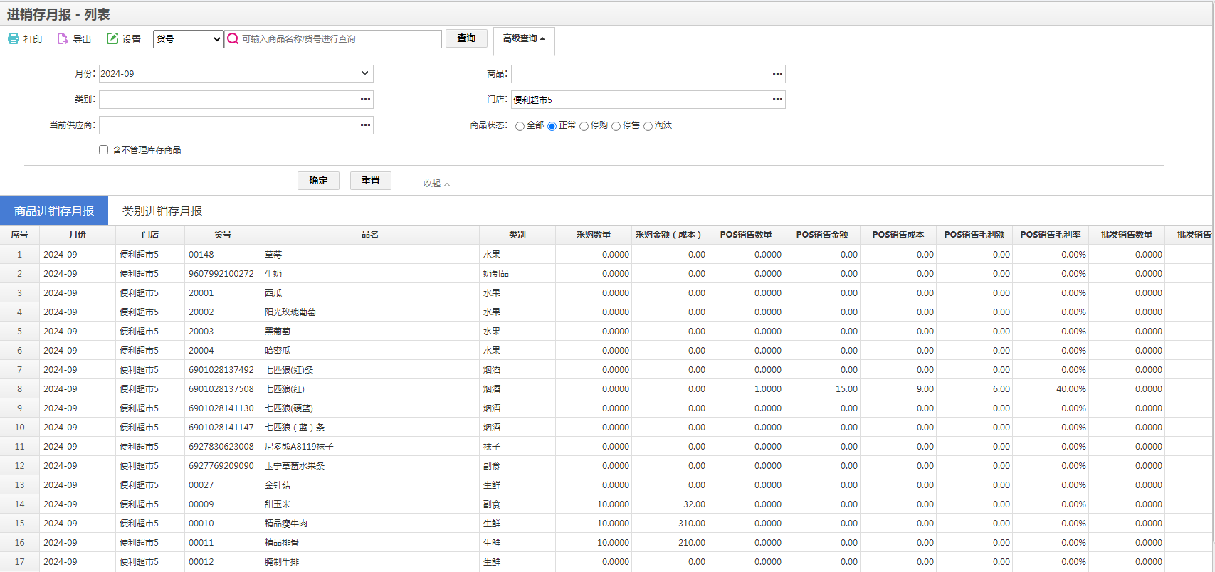The image size is (1215, 572).
Task: Select the 全部 product status radio
Action: [x=520, y=126]
